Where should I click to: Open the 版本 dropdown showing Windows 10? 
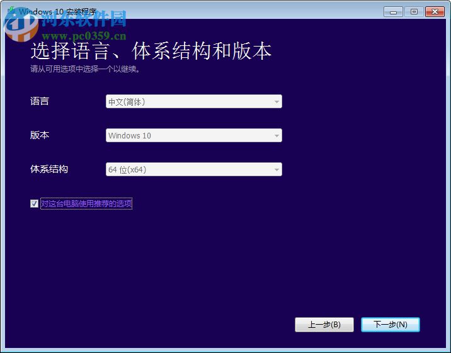point(194,135)
